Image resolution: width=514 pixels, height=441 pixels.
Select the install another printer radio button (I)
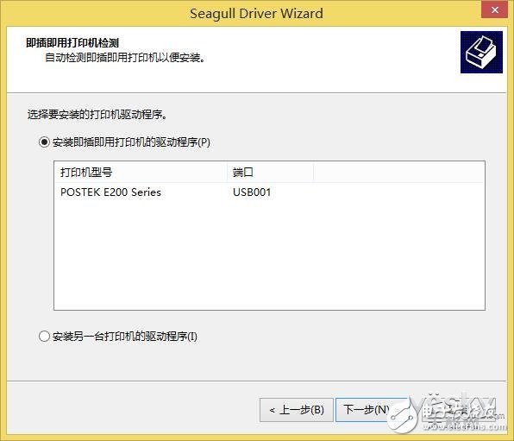pyautogui.click(x=44, y=337)
